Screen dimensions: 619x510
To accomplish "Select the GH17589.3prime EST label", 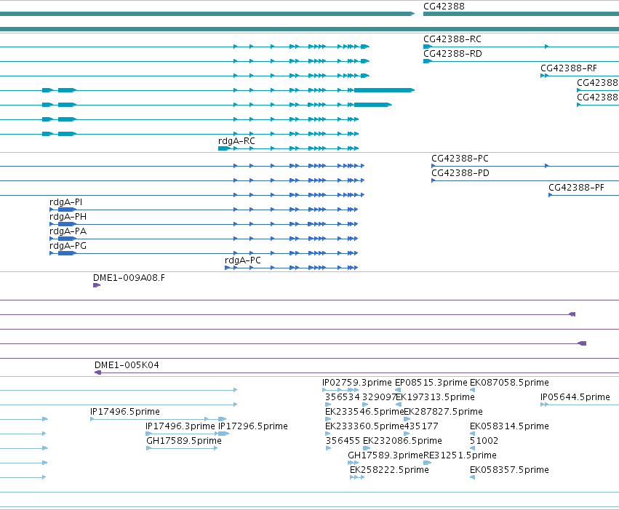I will click(x=386, y=455).
